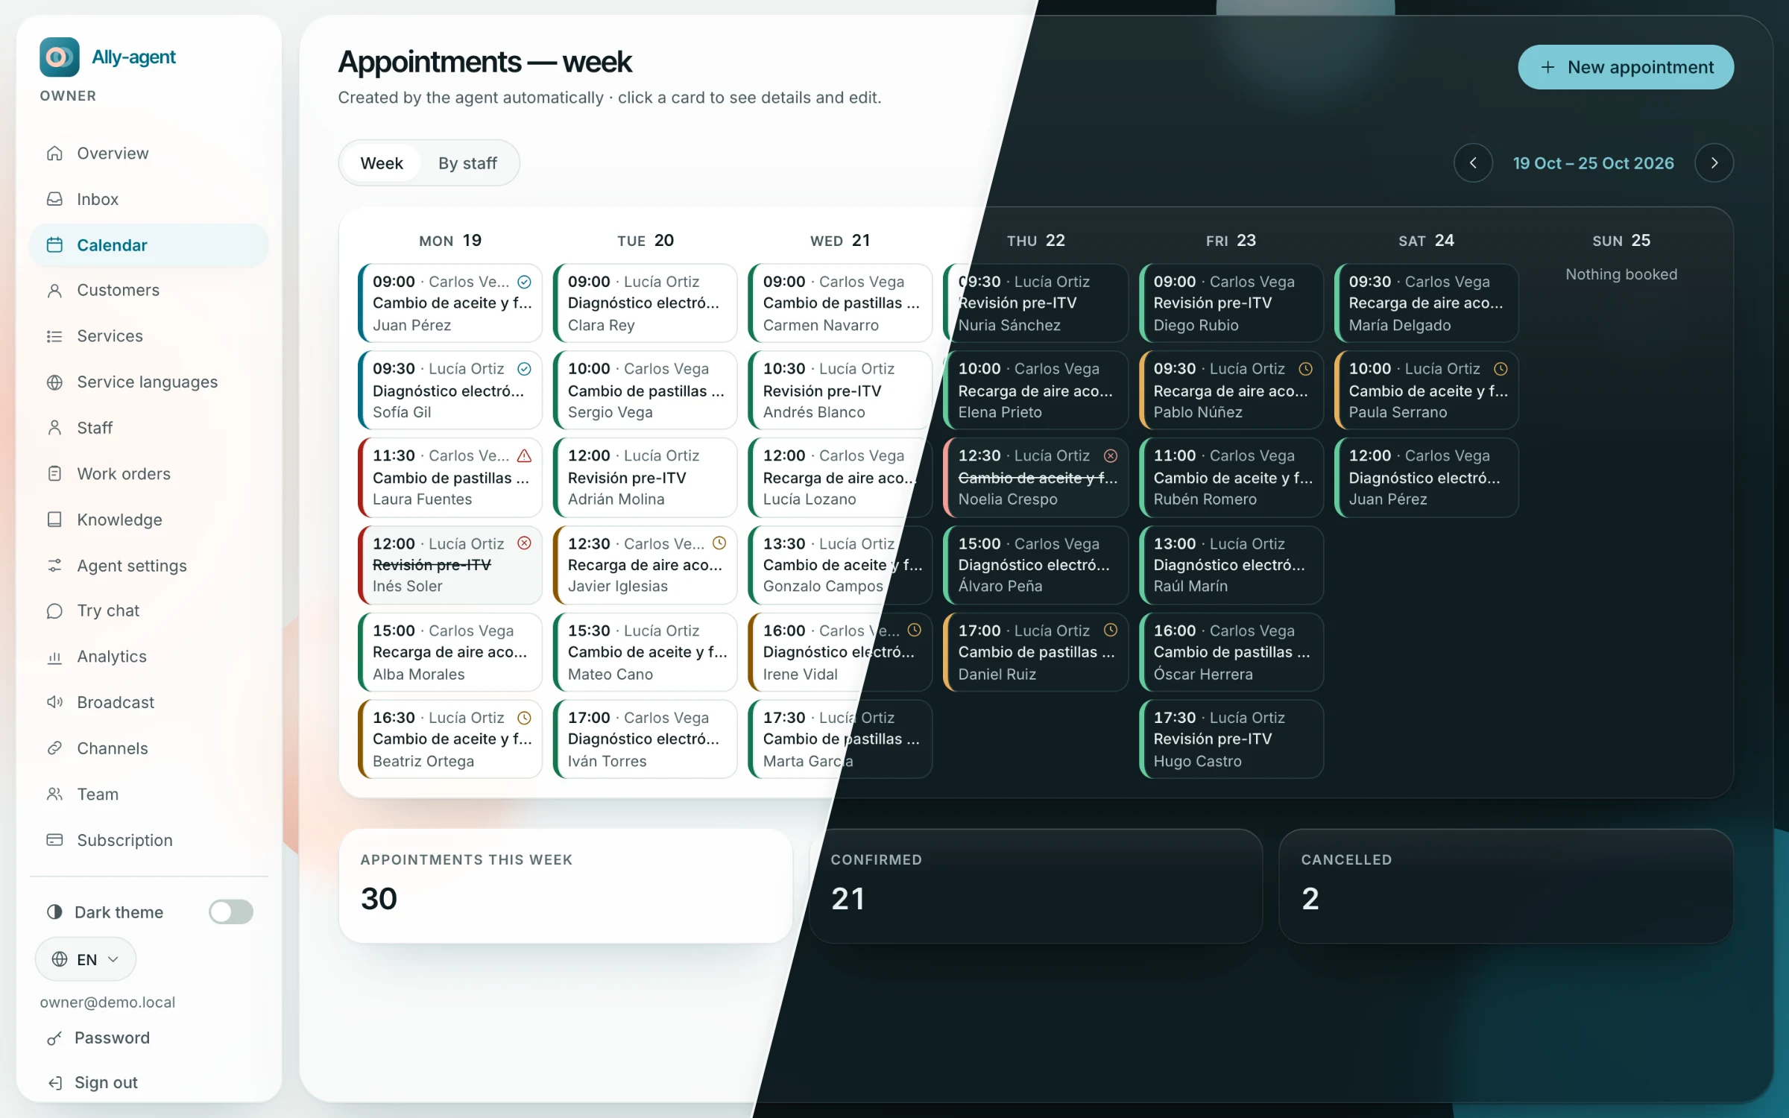The width and height of the screenshot is (1789, 1118).
Task: Open Elena Prieto 10:00 appointment card
Action: coord(1036,390)
